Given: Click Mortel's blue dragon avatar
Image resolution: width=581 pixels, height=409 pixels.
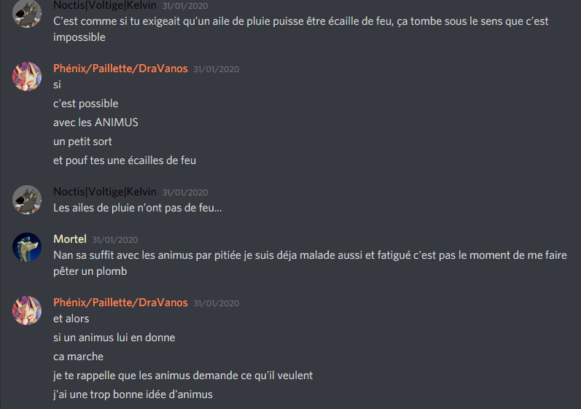Looking at the screenshot, I should coord(27,247).
